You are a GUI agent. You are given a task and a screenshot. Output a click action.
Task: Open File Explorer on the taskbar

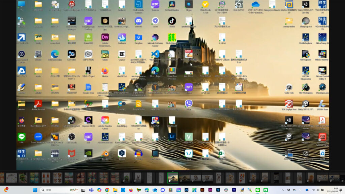pyautogui.click(x=115, y=190)
